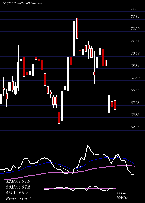Click the 'Price : 64.7' legend entry

tap(19, 199)
